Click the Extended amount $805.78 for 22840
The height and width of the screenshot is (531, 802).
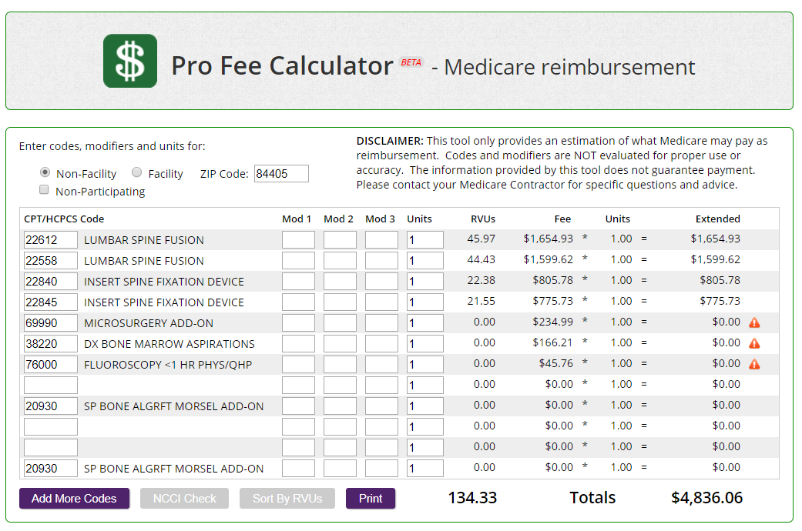(720, 280)
